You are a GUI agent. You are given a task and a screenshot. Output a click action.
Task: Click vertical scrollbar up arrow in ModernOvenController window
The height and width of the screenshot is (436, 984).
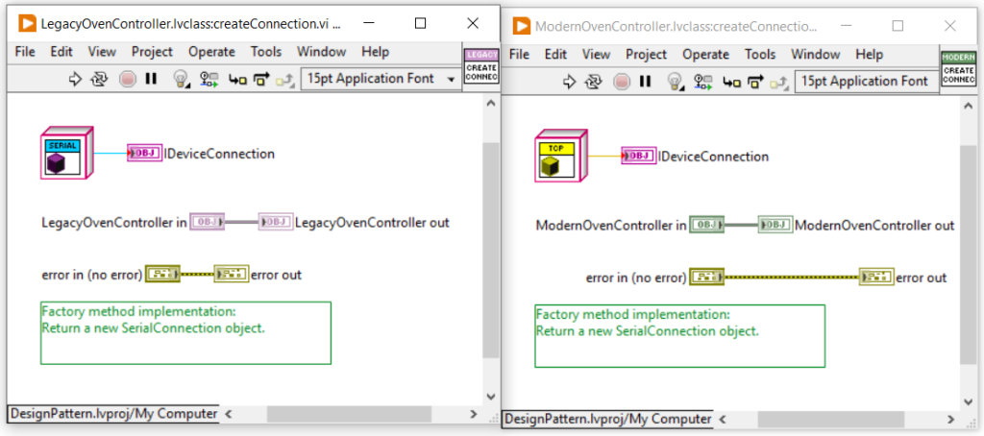(x=969, y=108)
